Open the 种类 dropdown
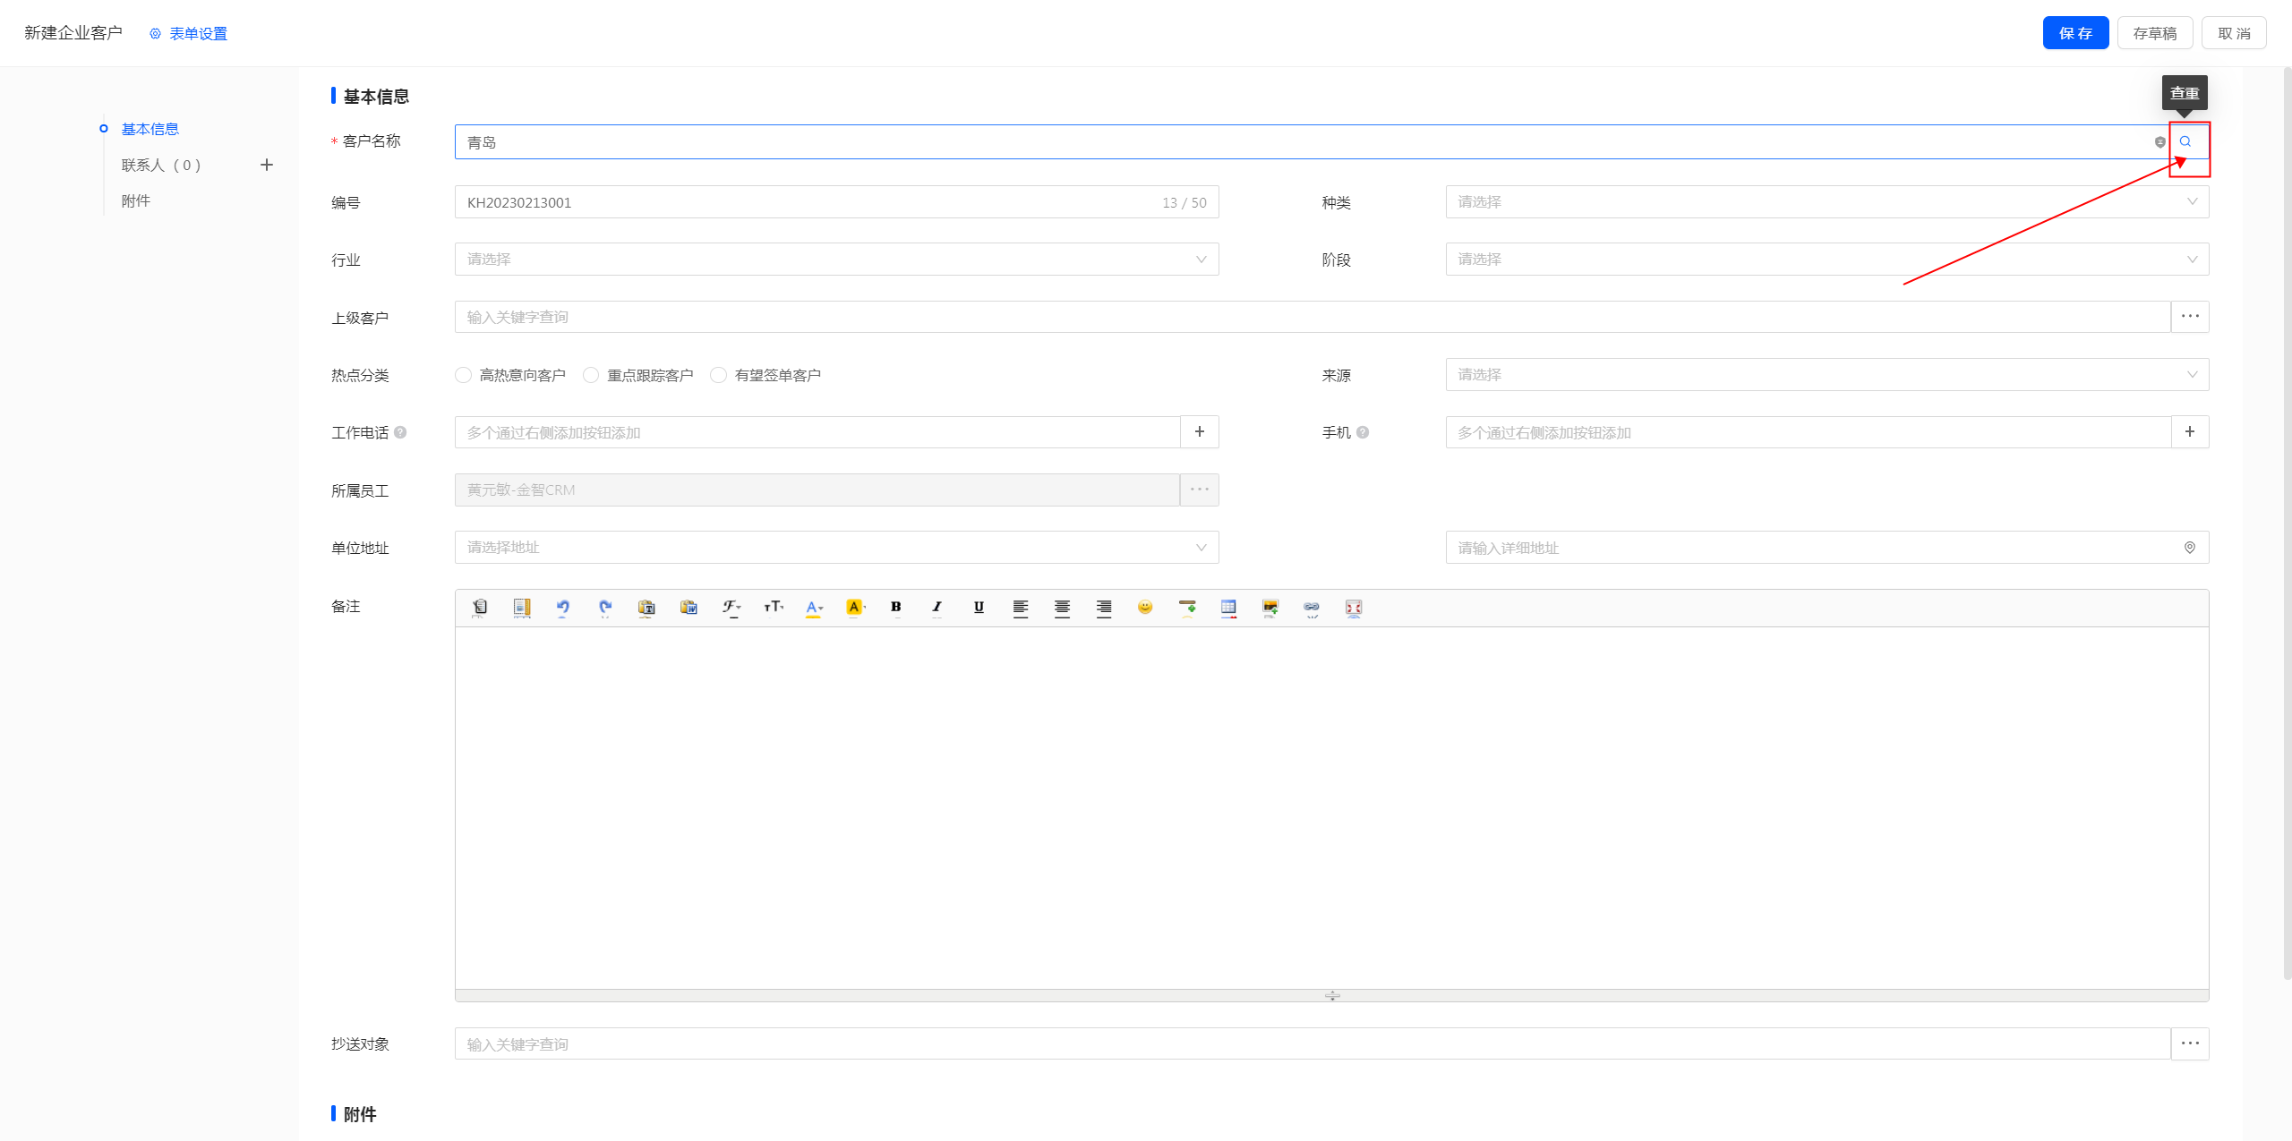Image resolution: width=2292 pixels, height=1141 pixels. pos(1827,201)
